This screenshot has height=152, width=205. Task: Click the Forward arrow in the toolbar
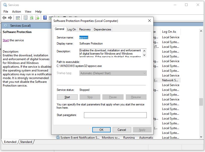pyautogui.click(x=10, y=18)
